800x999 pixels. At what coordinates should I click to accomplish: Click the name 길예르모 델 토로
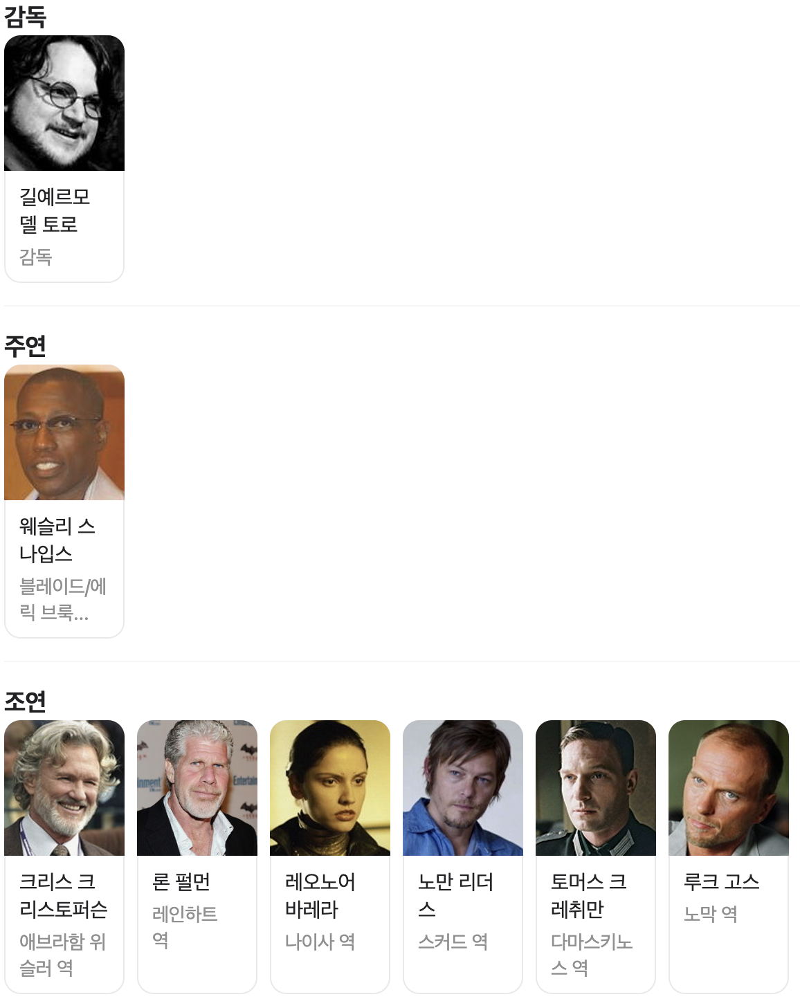click(x=55, y=210)
